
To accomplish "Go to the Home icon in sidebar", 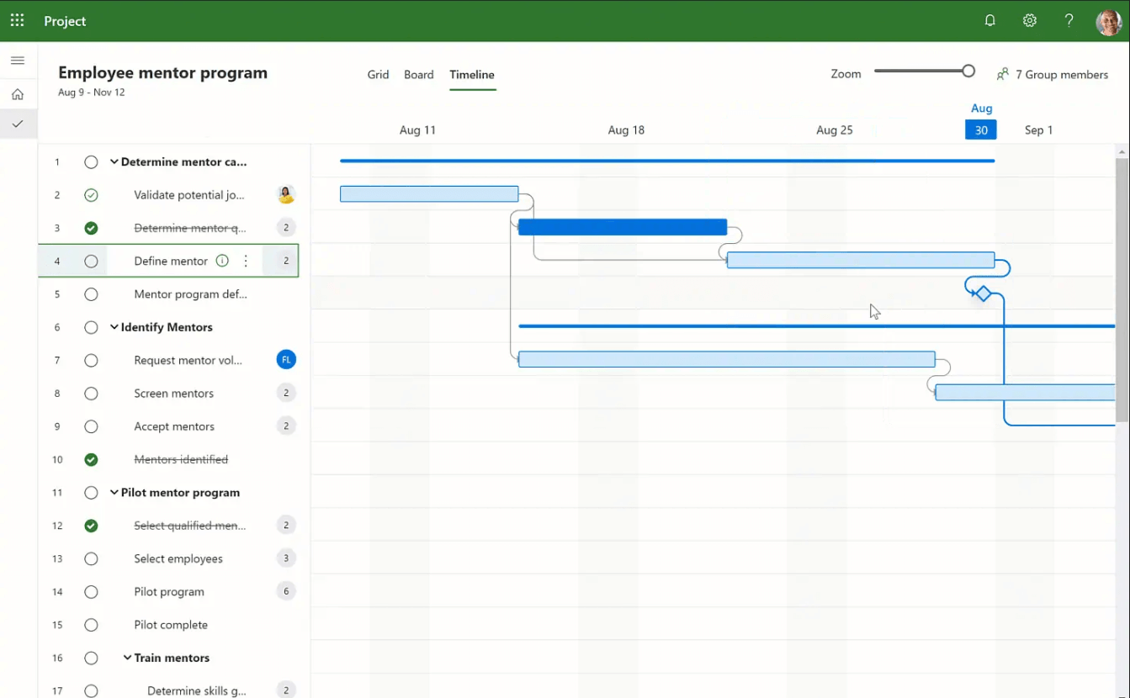I will click(x=18, y=94).
